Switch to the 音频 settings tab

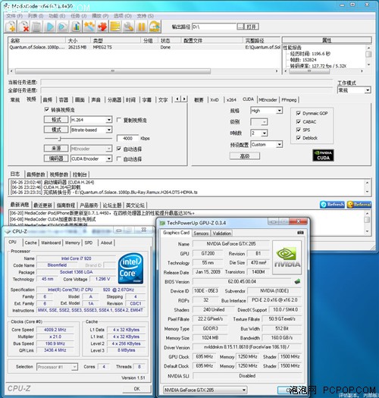coord(48,100)
